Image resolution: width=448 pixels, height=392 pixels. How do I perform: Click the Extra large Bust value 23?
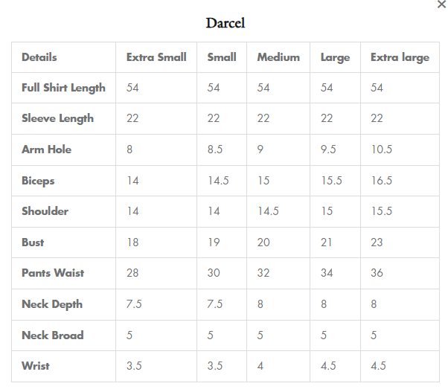coord(377,242)
